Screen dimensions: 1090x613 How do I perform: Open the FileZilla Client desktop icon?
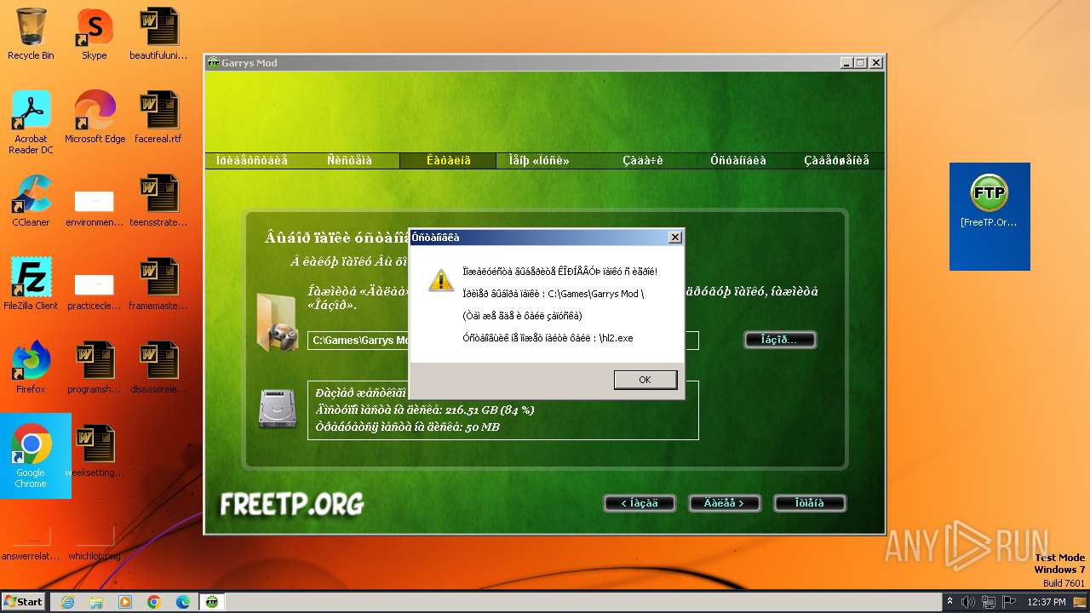click(31, 285)
